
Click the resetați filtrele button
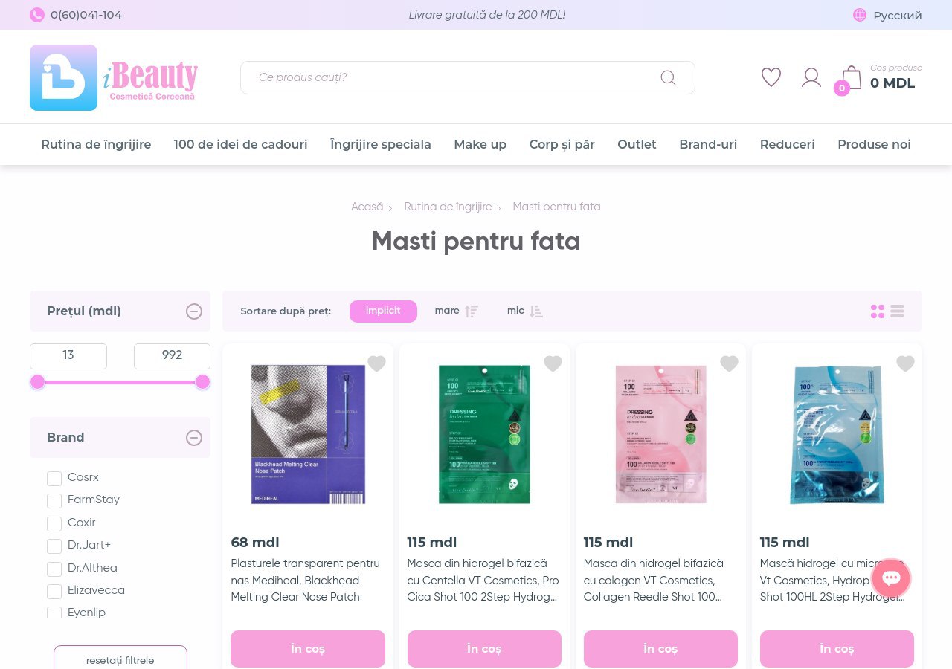[x=120, y=659]
